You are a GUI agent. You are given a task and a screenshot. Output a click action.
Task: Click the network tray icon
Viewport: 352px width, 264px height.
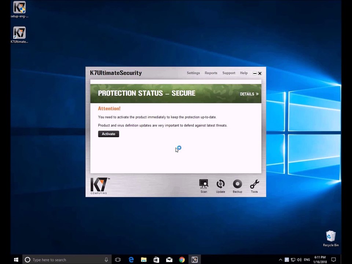point(293,260)
